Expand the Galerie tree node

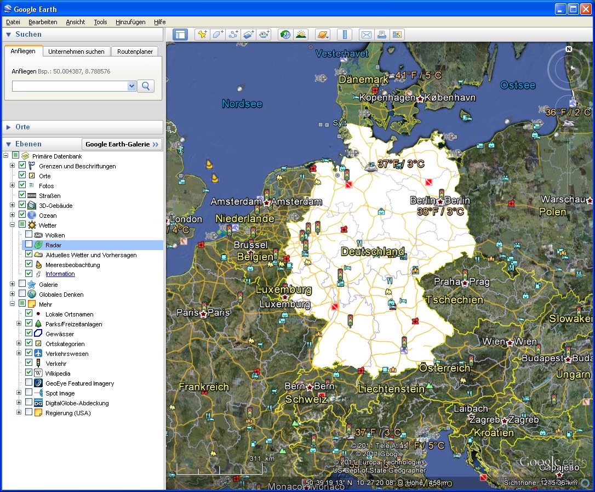coord(12,284)
